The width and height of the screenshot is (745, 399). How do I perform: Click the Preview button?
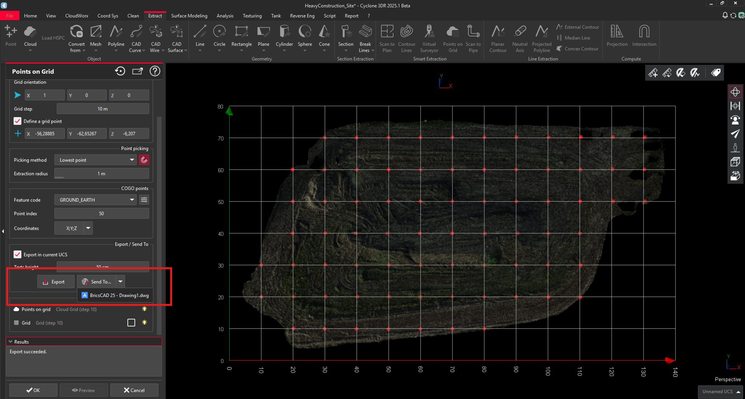click(x=84, y=390)
